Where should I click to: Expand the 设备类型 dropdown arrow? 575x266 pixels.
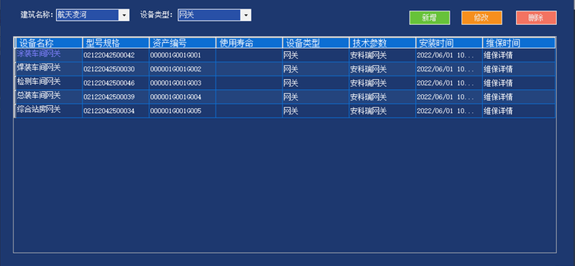click(246, 15)
